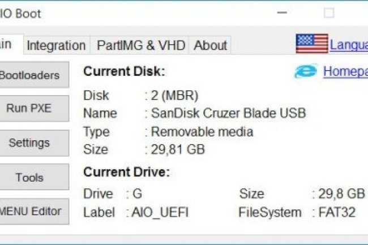Visit the Homepage link
Screen dimensions: 368x245
coord(345,72)
